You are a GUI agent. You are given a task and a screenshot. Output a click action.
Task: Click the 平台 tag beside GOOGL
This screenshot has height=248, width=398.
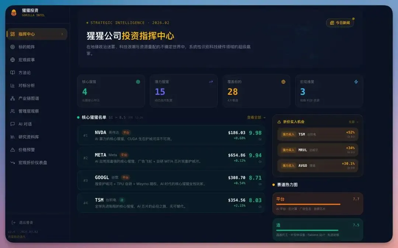coord(125,177)
